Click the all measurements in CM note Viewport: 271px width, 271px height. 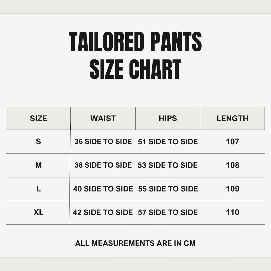pos(135,243)
